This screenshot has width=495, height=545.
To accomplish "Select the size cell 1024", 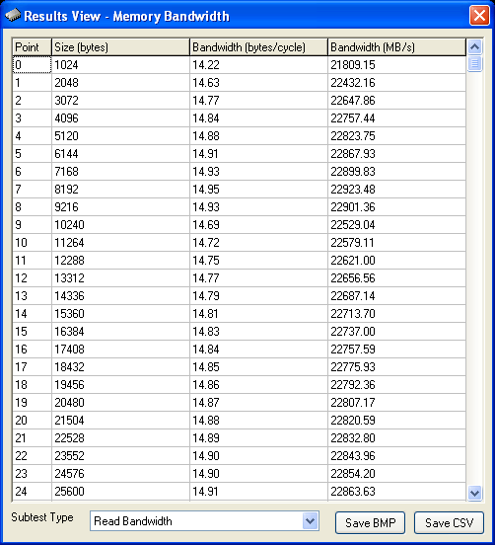I will (120, 65).
